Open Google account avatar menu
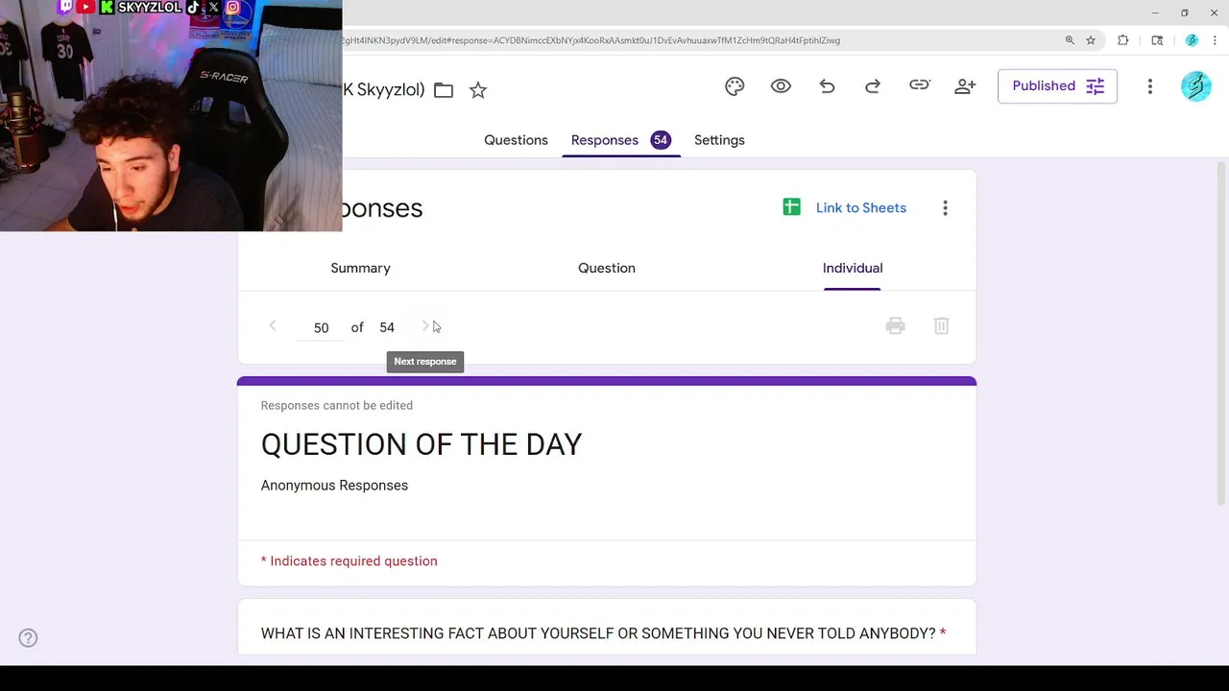 [1195, 86]
